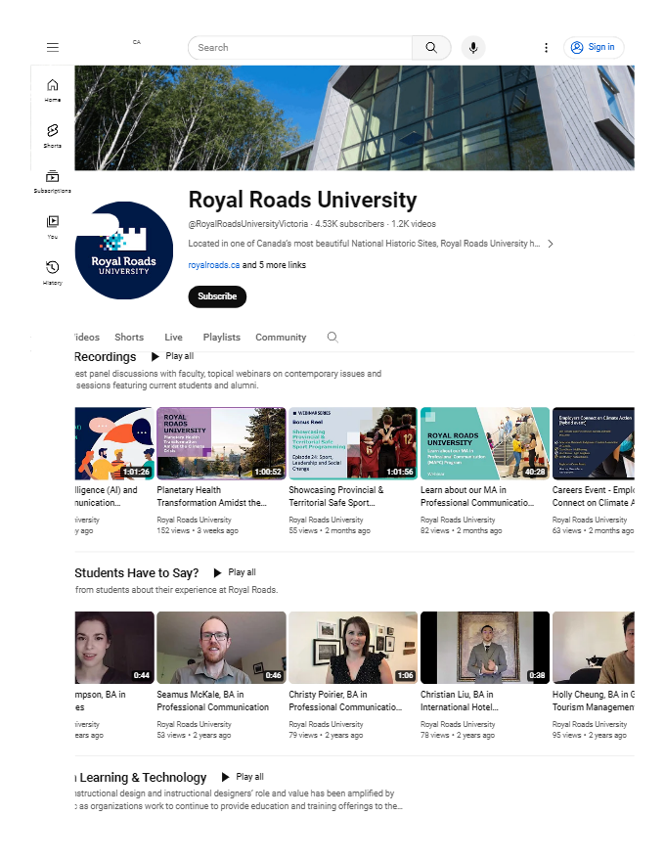
Task: Start voice search with microphone icon
Action: pos(473,48)
